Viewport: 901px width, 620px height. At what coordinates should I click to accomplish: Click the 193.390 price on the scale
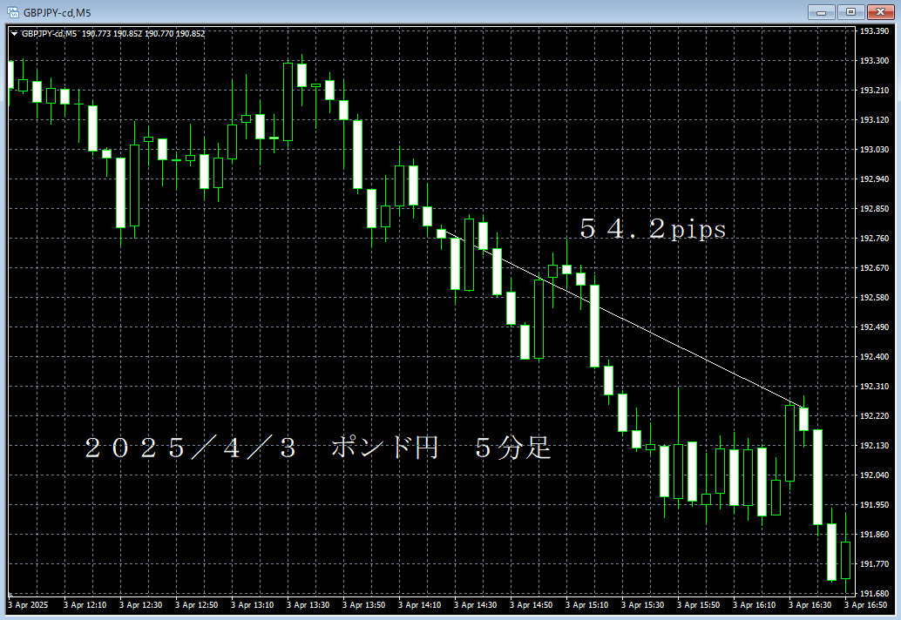874,31
